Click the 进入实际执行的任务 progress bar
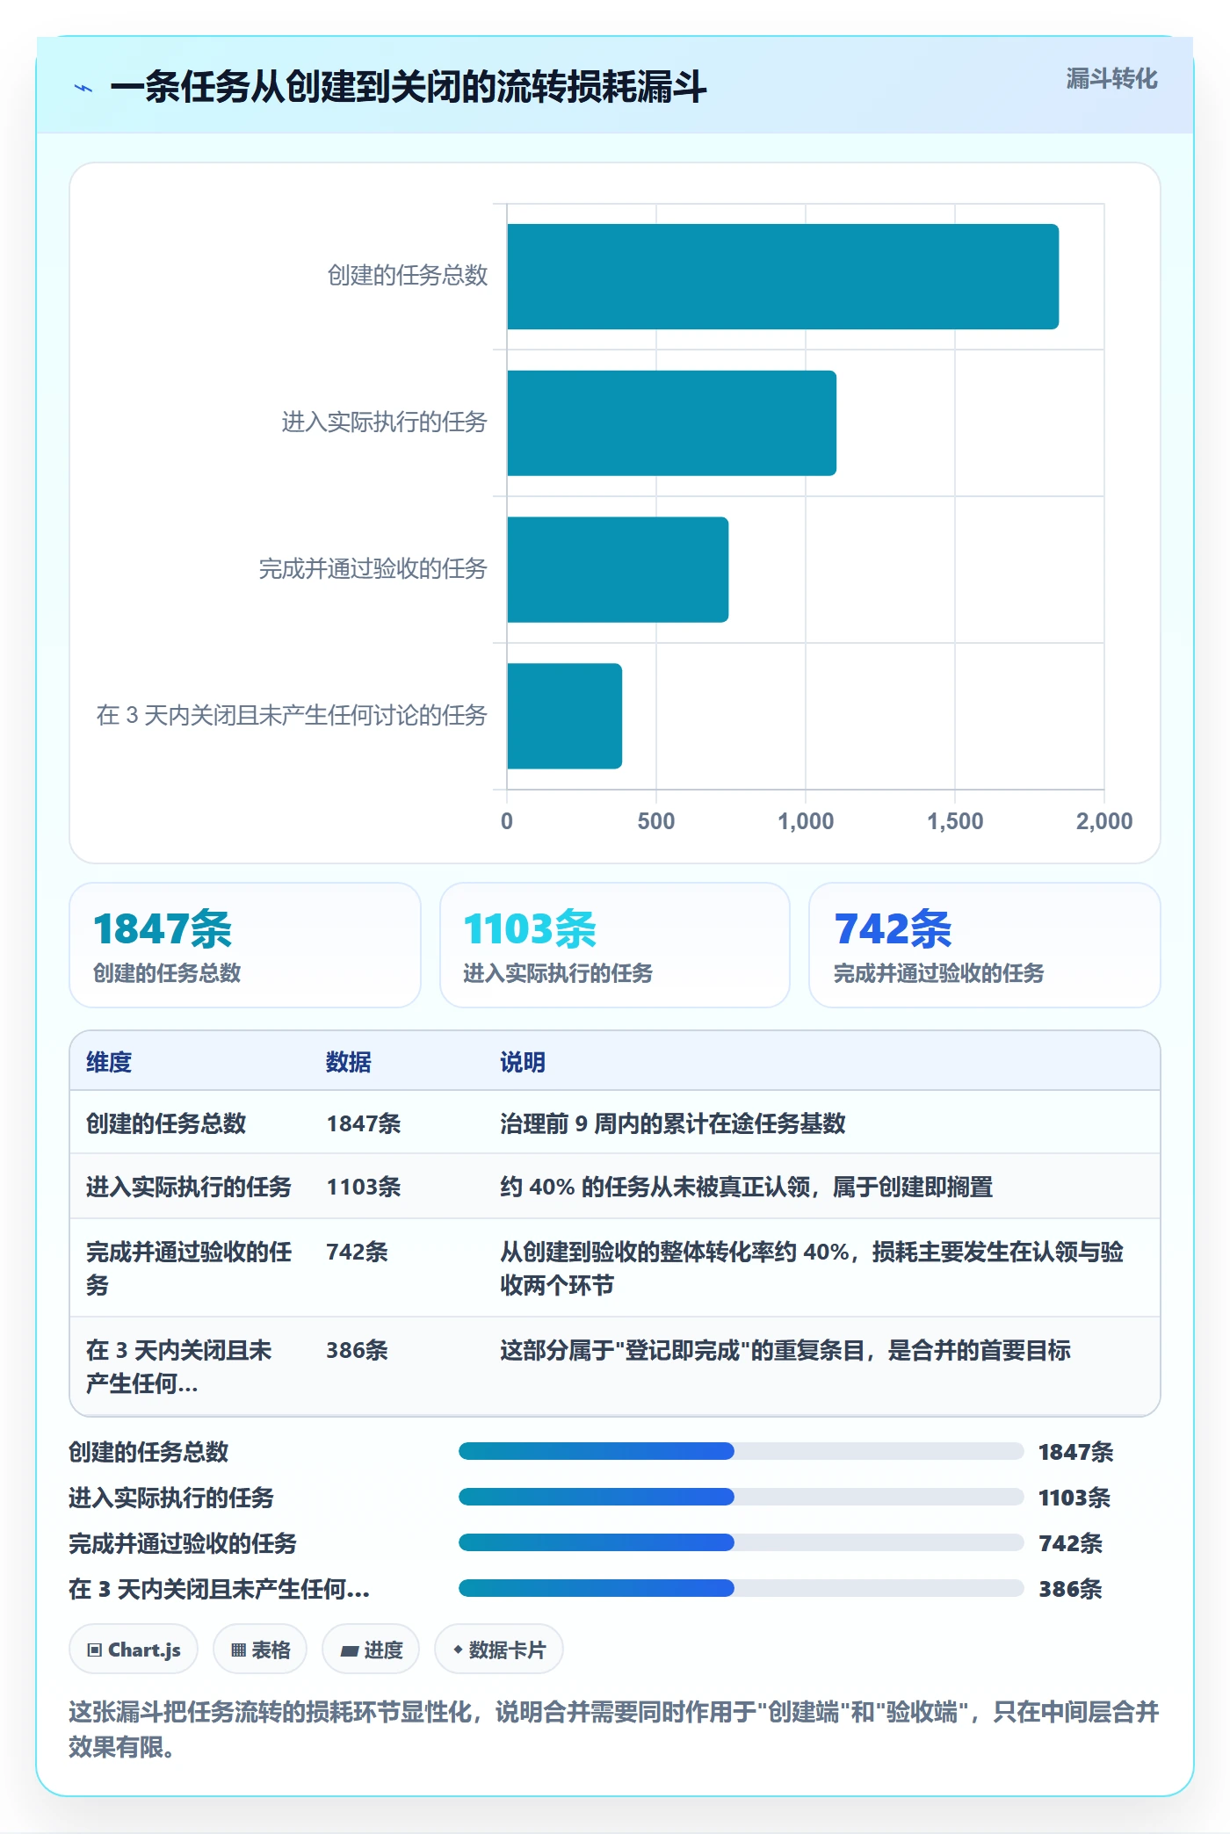This screenshot has height=1834, width=1230. tap(742, 1497)
